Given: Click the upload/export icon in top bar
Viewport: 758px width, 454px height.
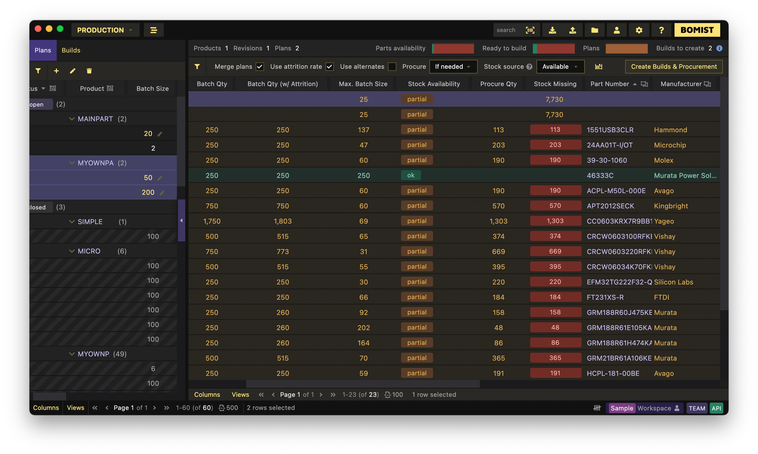Looking at the screenshot, I should tap(572, 30).
